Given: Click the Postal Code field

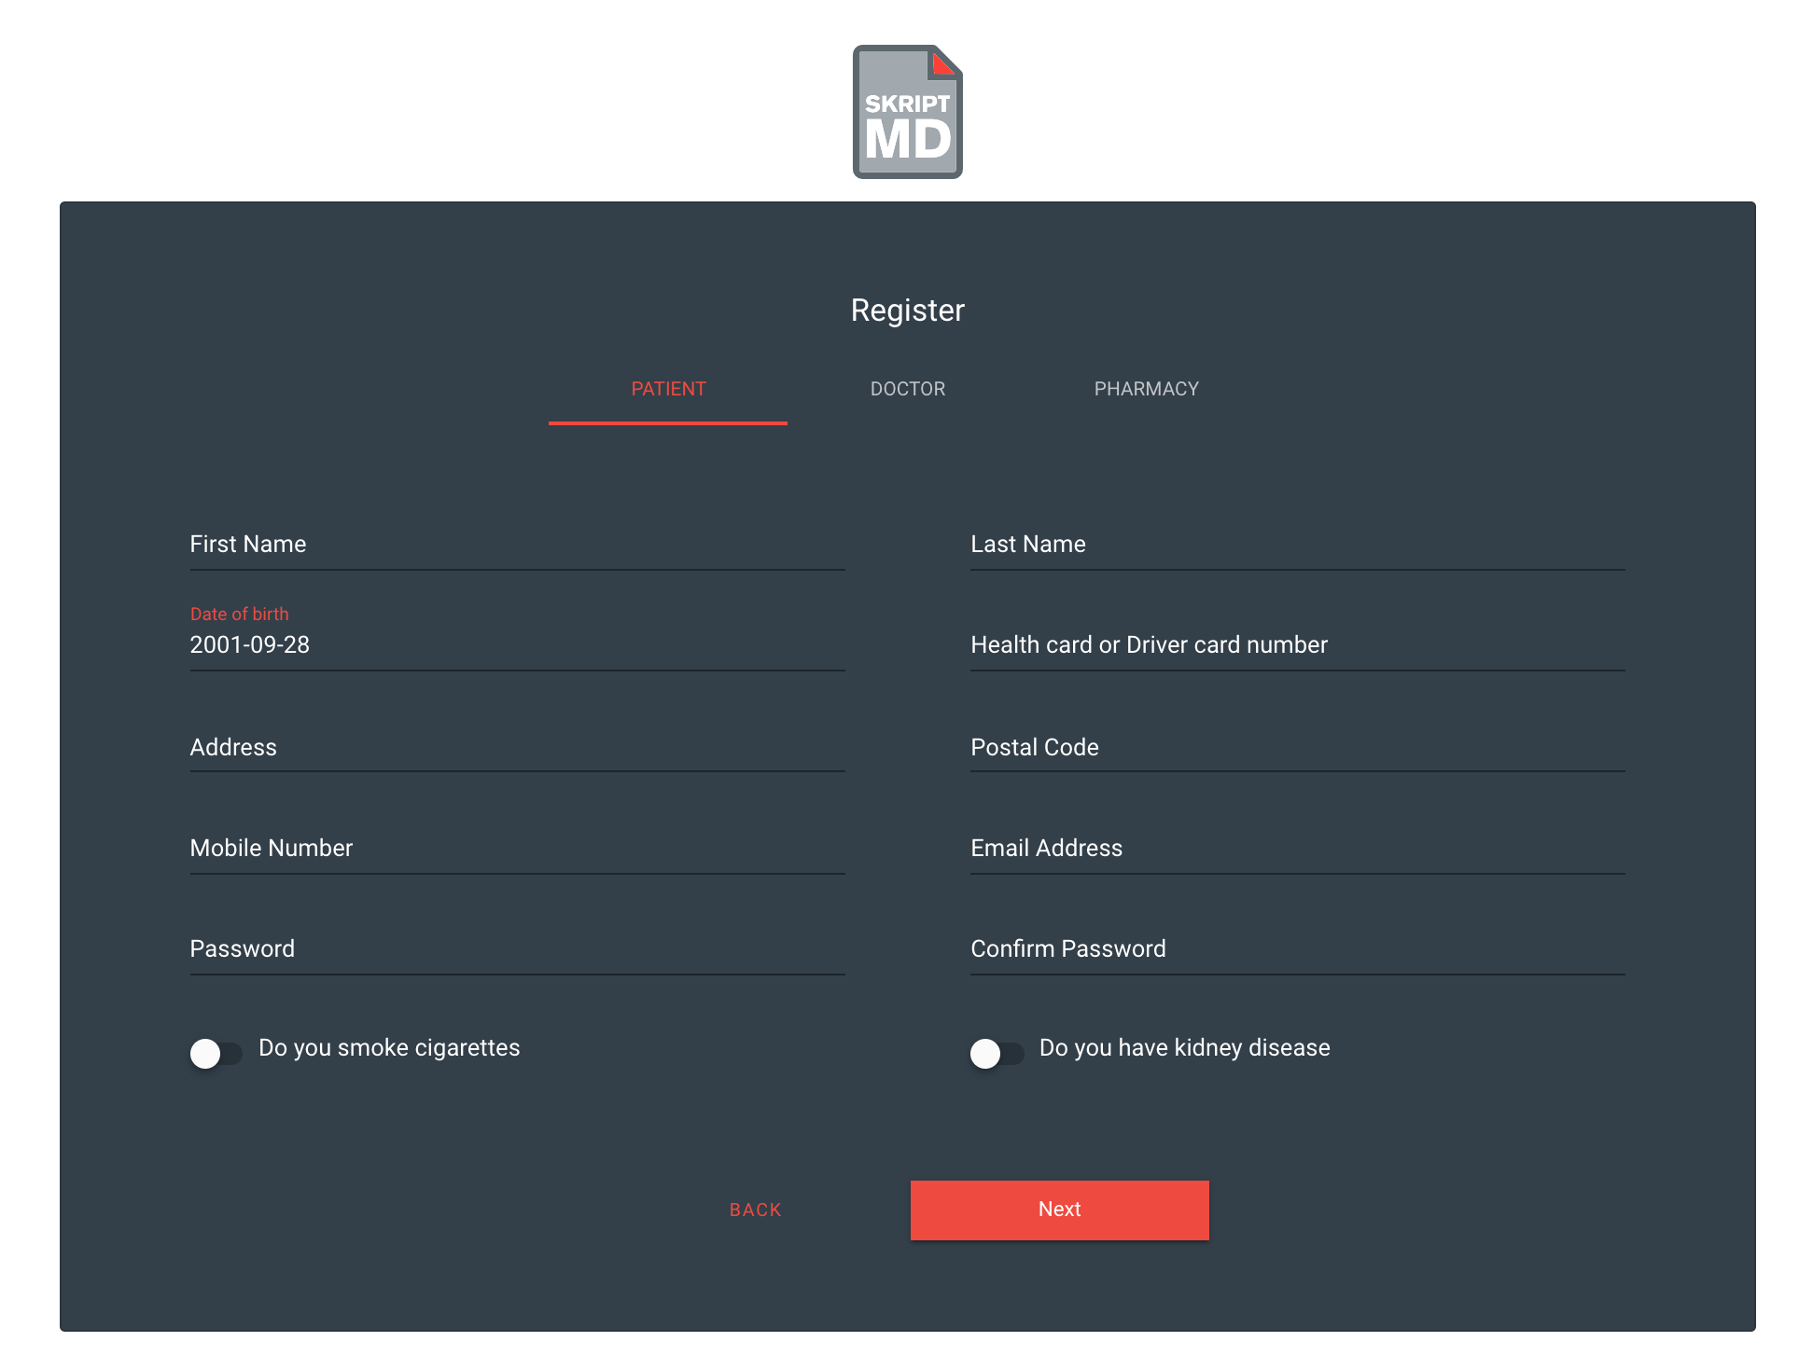Looking at the screenshot, I should pos(1297,747).
